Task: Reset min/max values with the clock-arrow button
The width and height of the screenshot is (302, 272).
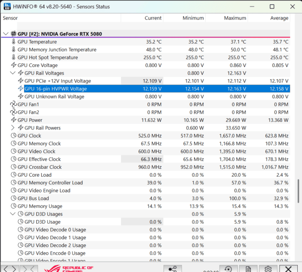Action: point(228,269)
